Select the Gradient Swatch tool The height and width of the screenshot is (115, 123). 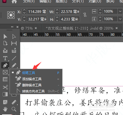5,94
